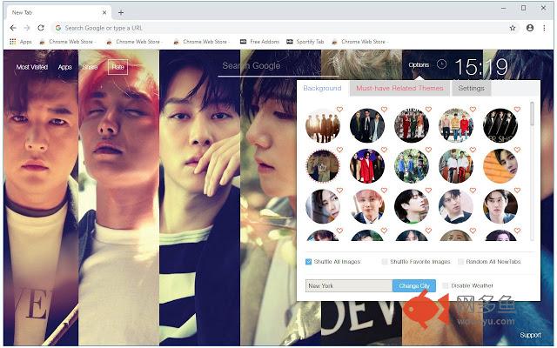Viewport: 557px width, 348px height.
Task: Enable Random All NewTabs checkbox
Action: [460, 262]
